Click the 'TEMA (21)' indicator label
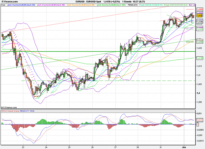The height and width of the screenshot is (149, 205). [x=133, y=5]
